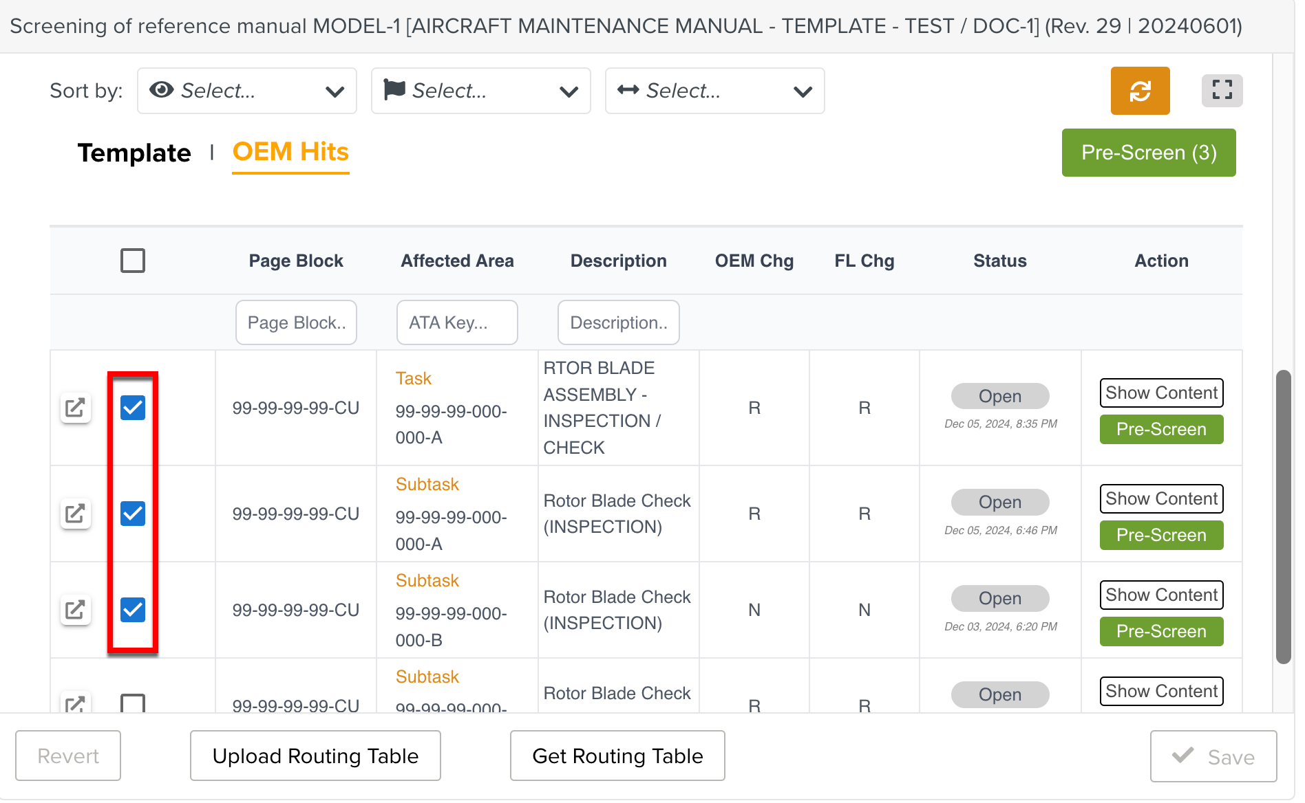Click the Pre-Screen (3) button
Screen dimensions: 1305x803
(1148, 153)
